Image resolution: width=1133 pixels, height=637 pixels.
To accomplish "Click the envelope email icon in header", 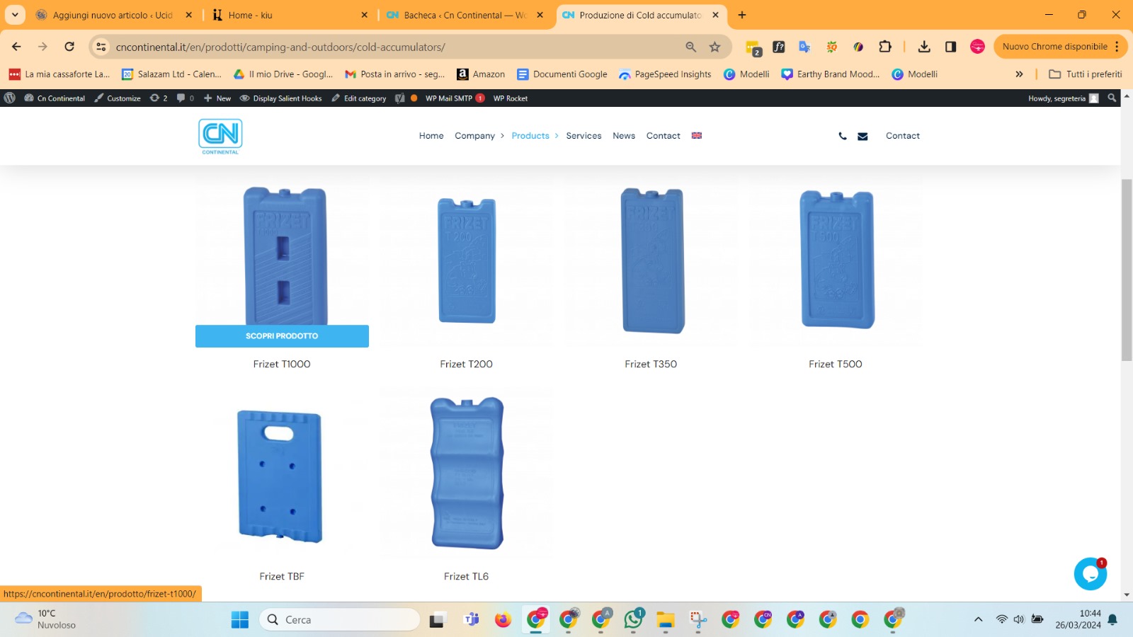I will (x=862, y=136).
